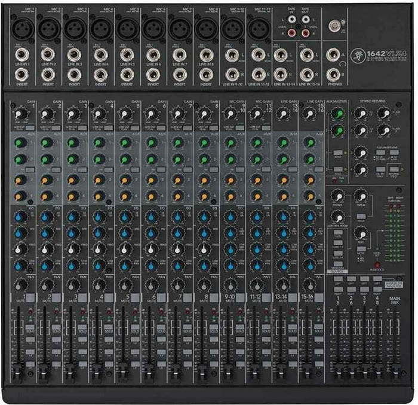Toggle channel 9-10's 3-4 subgroup assign button
Screen dimensions: 418x405
(x=240, y=352)
